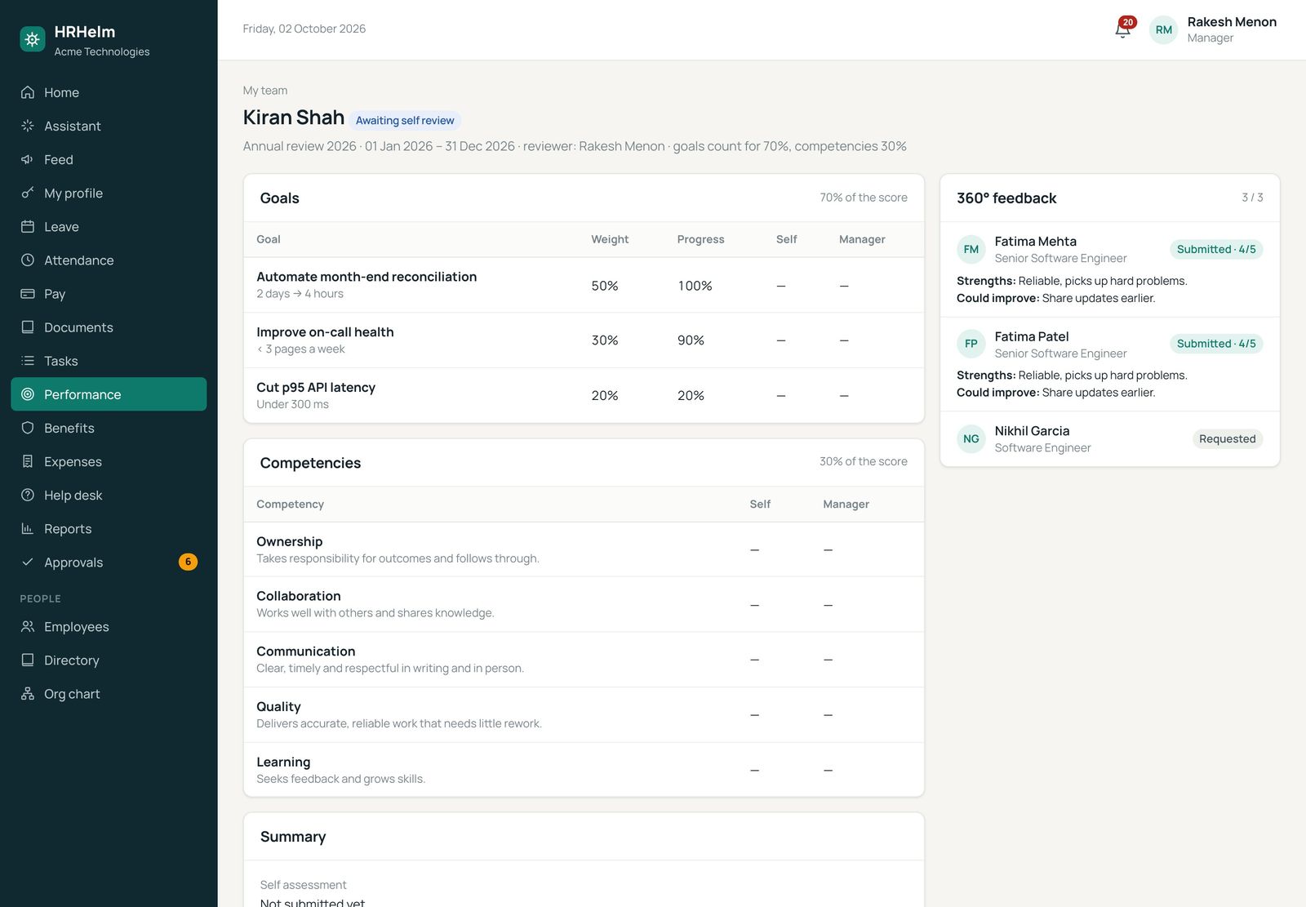
Task: Click the My team breadcrumb
Action: tap(265, 91)
